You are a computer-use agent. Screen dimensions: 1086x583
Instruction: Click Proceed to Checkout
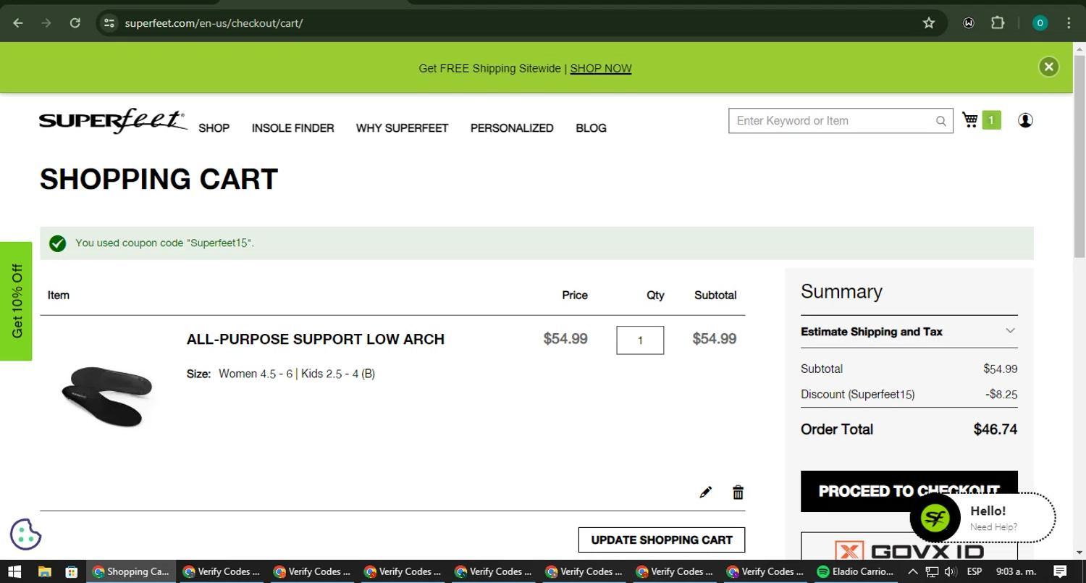coord(909,491)
